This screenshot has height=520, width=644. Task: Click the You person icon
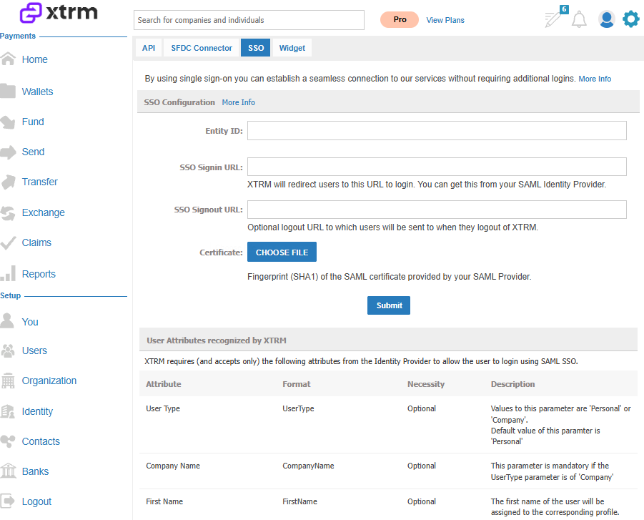click(8, 320)
